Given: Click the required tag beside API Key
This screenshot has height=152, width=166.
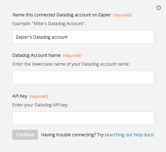Looking at the screenshot, I should pos(39,96).
